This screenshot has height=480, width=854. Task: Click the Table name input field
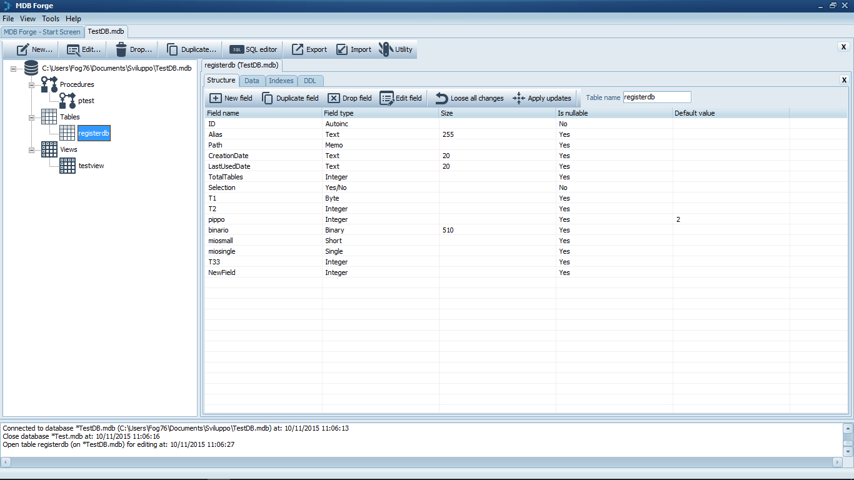[657, 97]
